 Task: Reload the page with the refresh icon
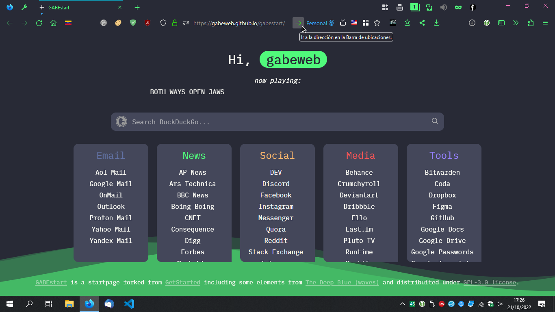point(39,23)
